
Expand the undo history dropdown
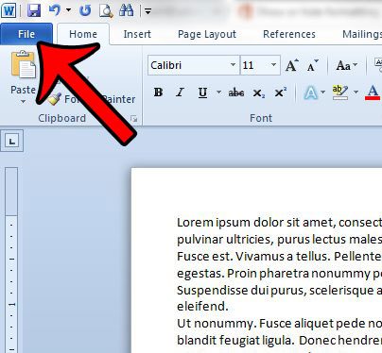(68, 10)
